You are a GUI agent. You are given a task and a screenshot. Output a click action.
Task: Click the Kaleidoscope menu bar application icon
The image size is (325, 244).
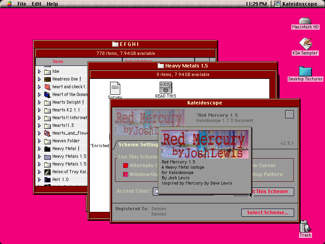[x=277, y=4]
